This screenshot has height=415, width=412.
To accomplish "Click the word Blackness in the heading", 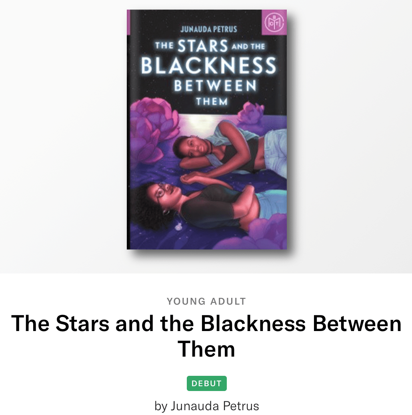I will (253, 323).
